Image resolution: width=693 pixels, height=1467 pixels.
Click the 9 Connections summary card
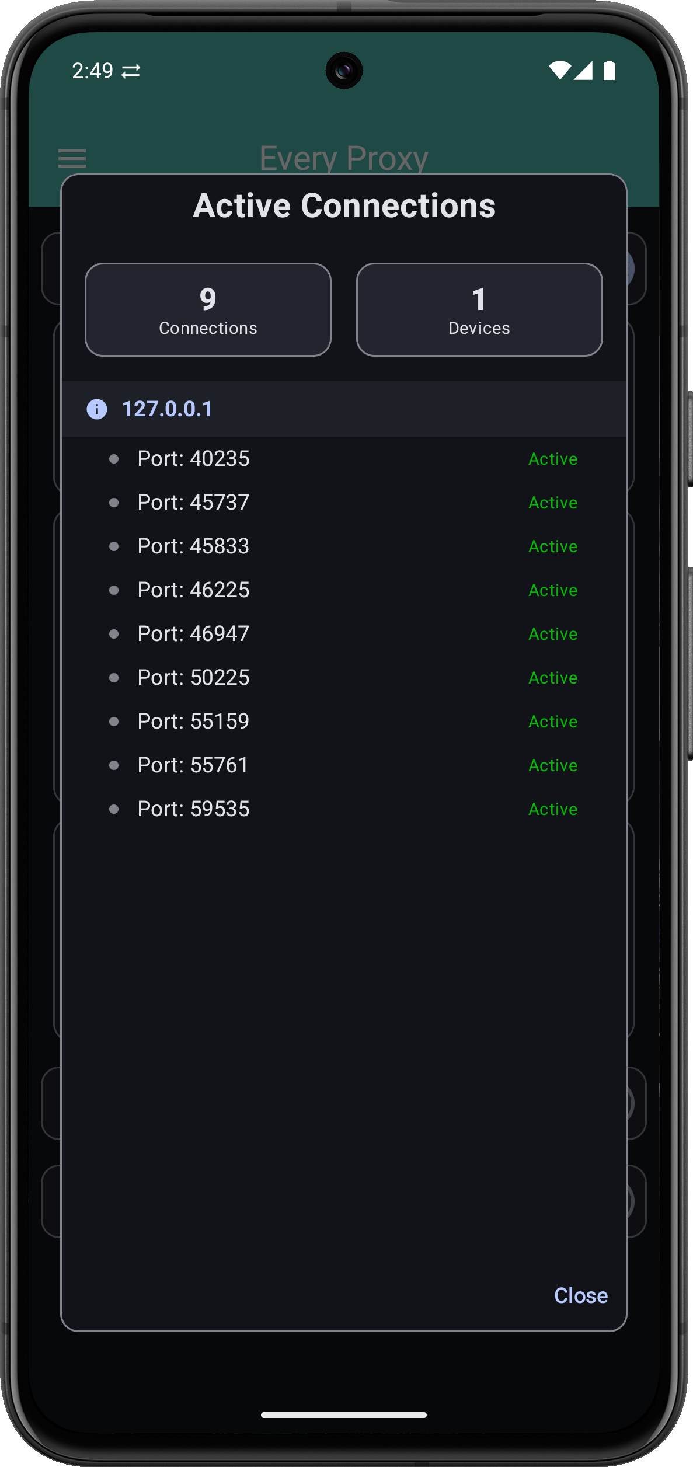207,309
